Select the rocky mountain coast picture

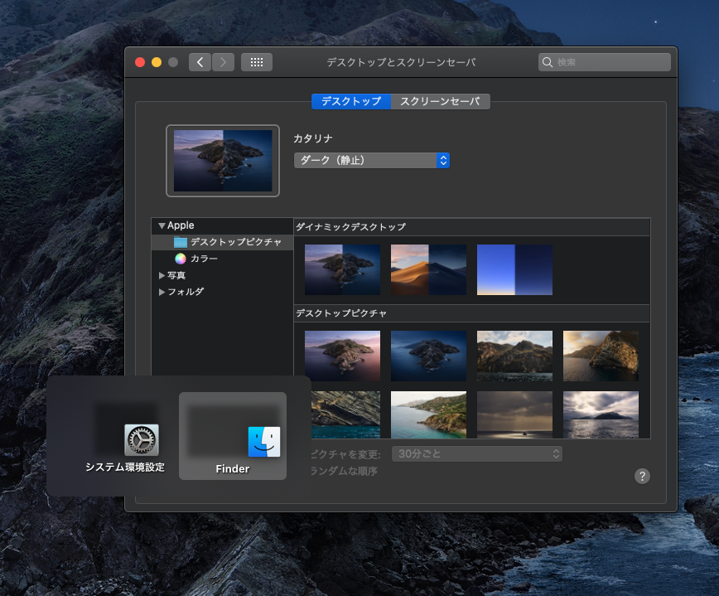pyautogui.click(x=514, y=356)
